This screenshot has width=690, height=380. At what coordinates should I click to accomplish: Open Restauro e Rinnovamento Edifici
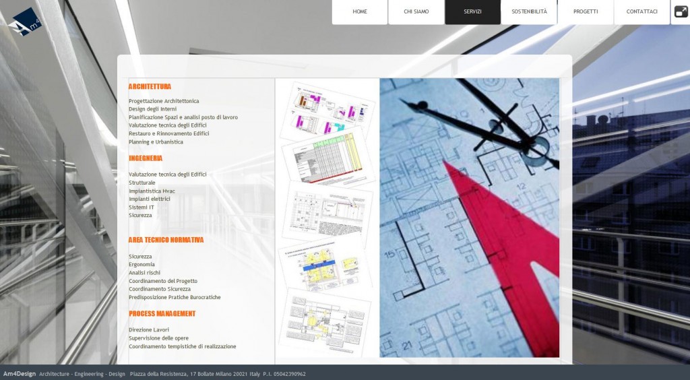point(168,133)
